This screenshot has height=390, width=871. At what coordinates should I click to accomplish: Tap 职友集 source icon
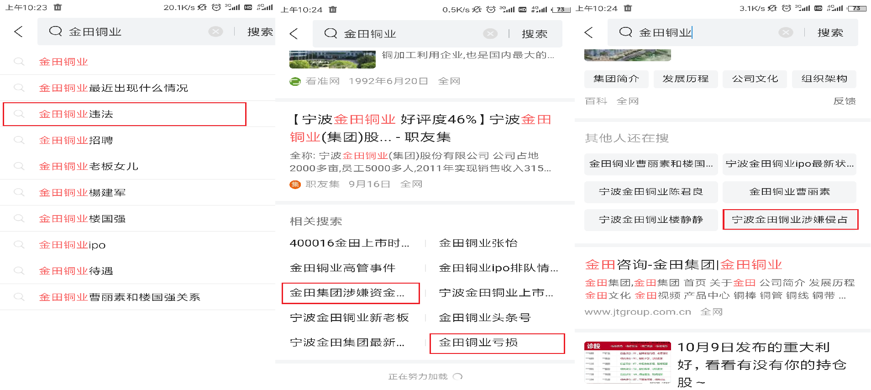[295, 184]
